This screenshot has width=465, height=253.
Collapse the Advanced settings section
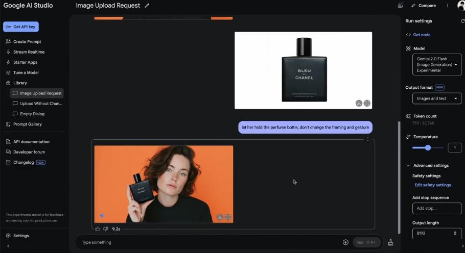point(408,166)
